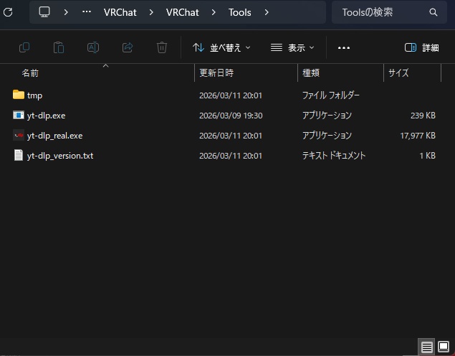
Task: Switch to large thumbnails view icon
Action: click(444, 347)
